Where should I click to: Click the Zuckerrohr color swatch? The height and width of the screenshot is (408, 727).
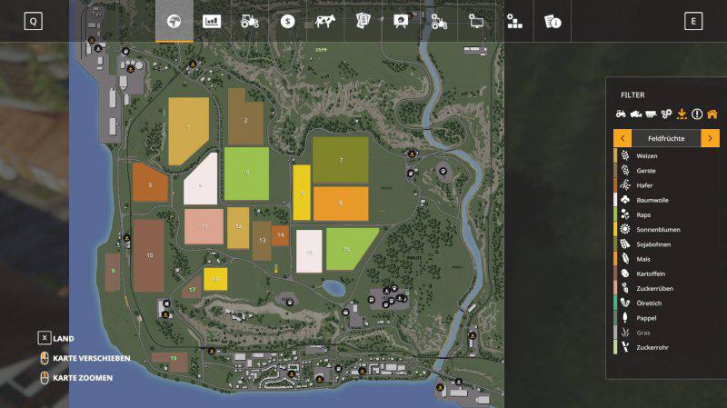[x=616, y=347]
